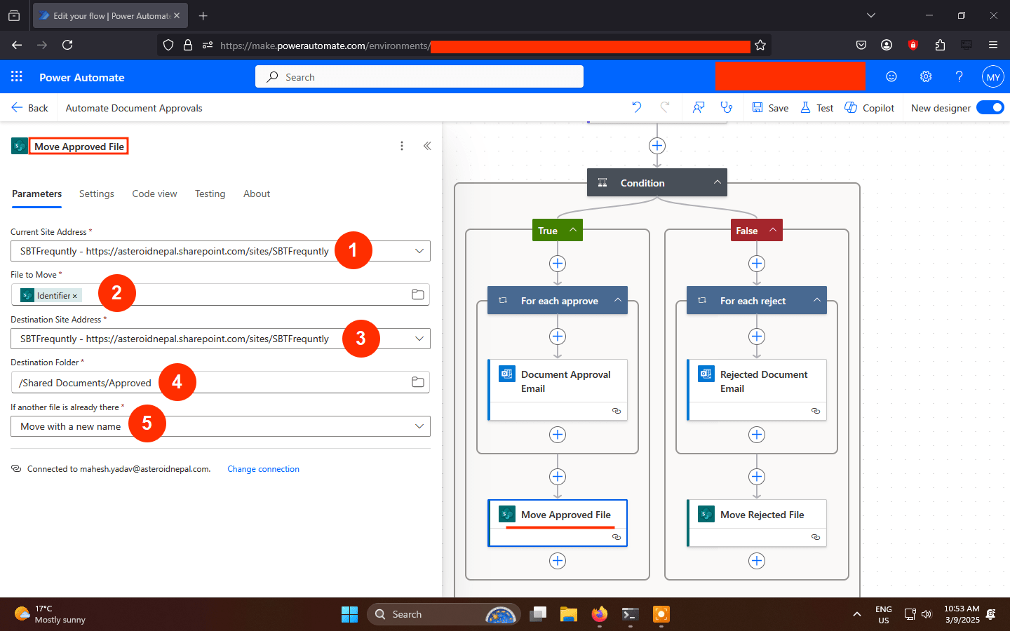1010x631 pixels.
Task: Collapse the Condition block
Action: [717, 182]
